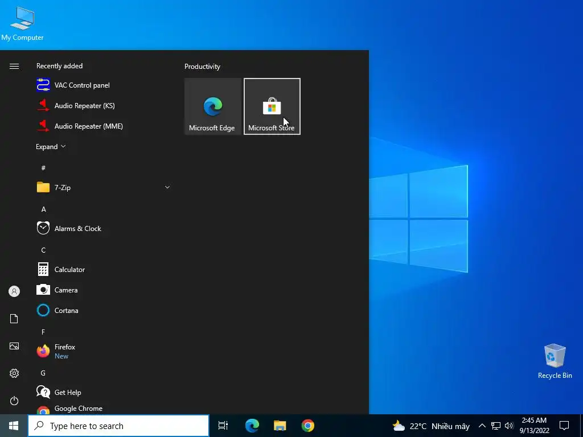Launch Firefox from the app list
Viewport: 583px width, 437px height.
click(x=103, y=351)
